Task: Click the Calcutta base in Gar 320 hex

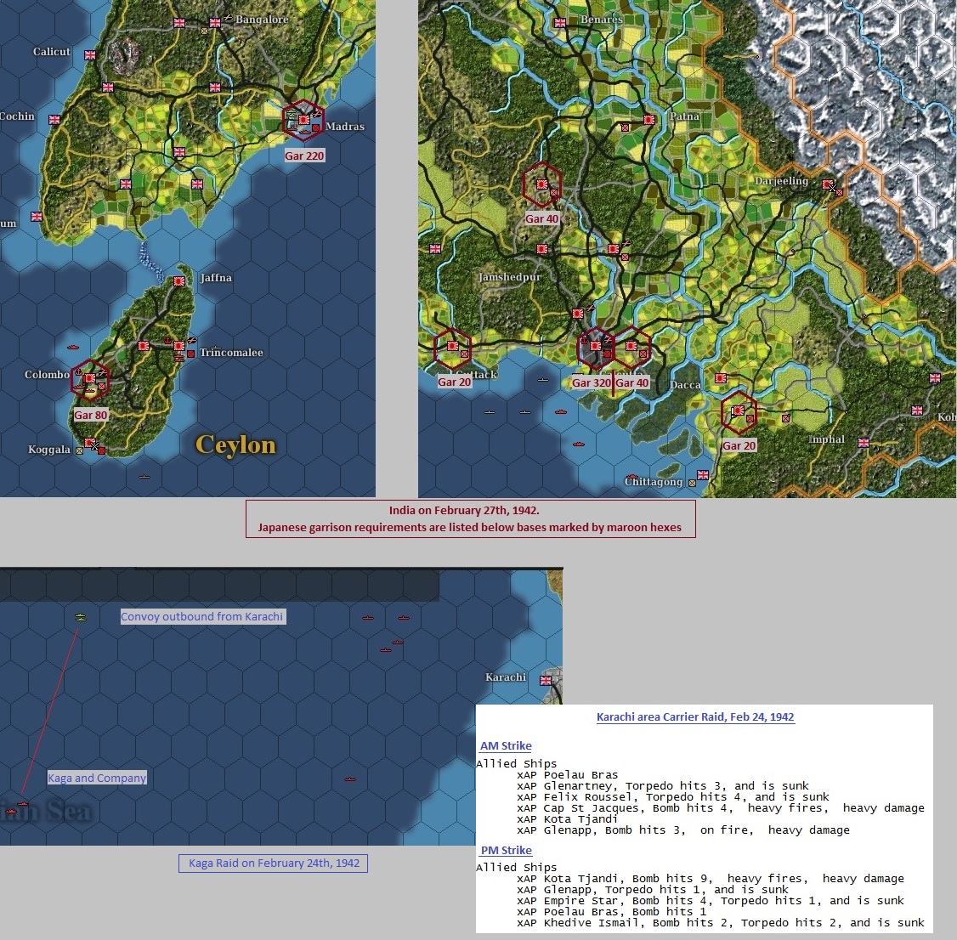Action: tap(595, 346)
